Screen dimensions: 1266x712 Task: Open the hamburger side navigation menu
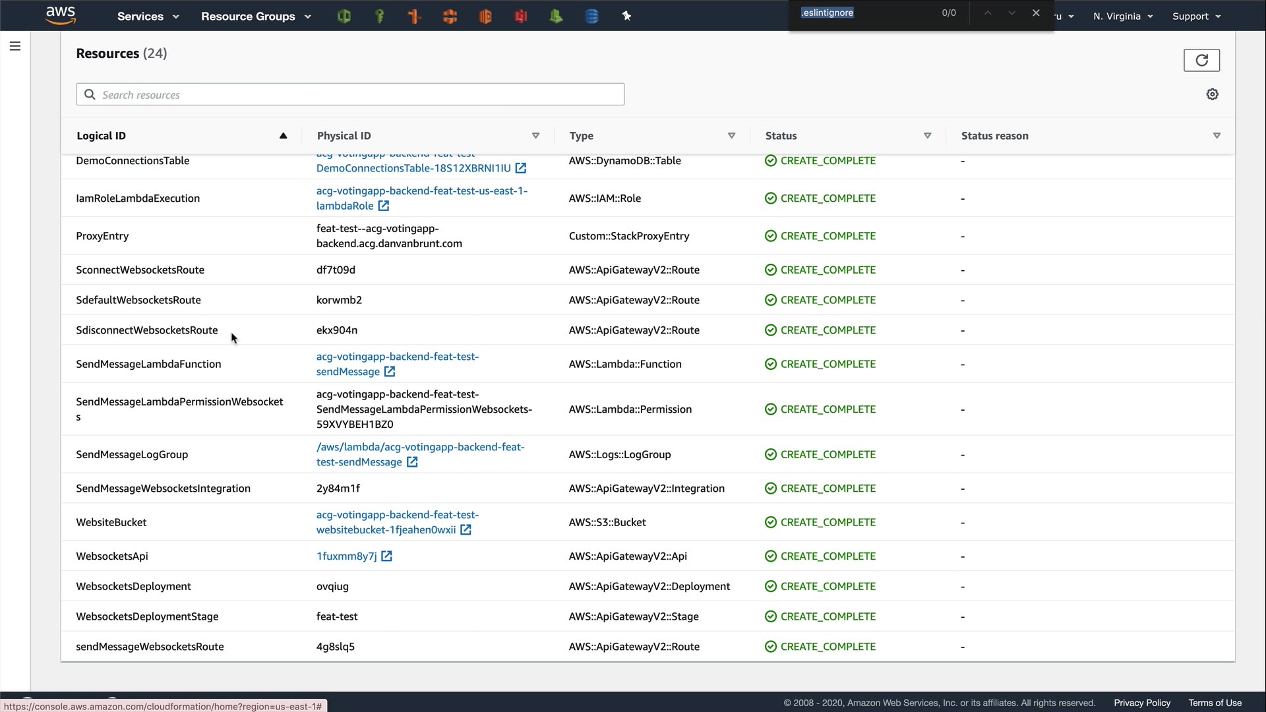pyautogui.click(x=15, y=46)
